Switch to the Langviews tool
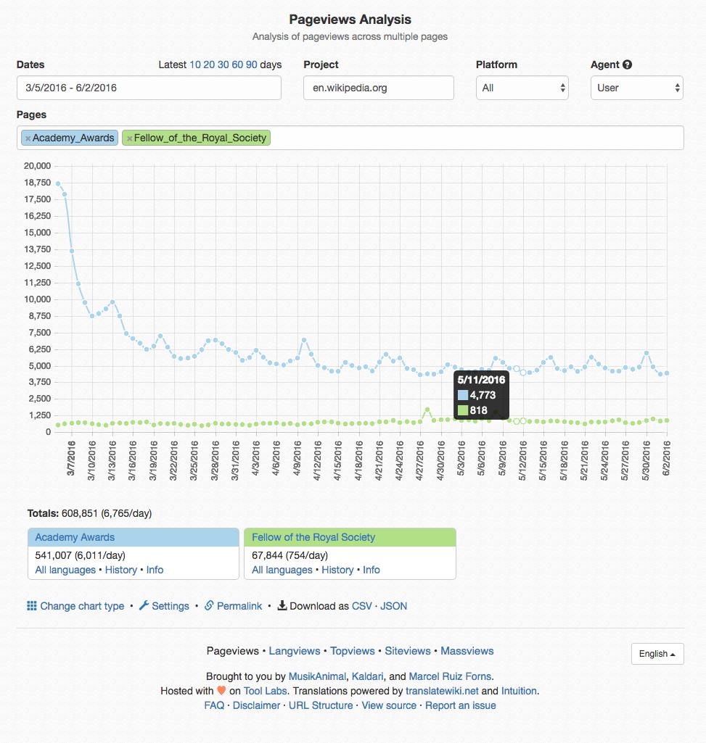This screenshot has width=706, height=743. click(x=295, y=651)
